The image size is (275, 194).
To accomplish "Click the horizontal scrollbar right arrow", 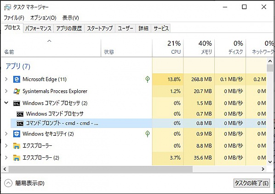I will click(263, 169).
